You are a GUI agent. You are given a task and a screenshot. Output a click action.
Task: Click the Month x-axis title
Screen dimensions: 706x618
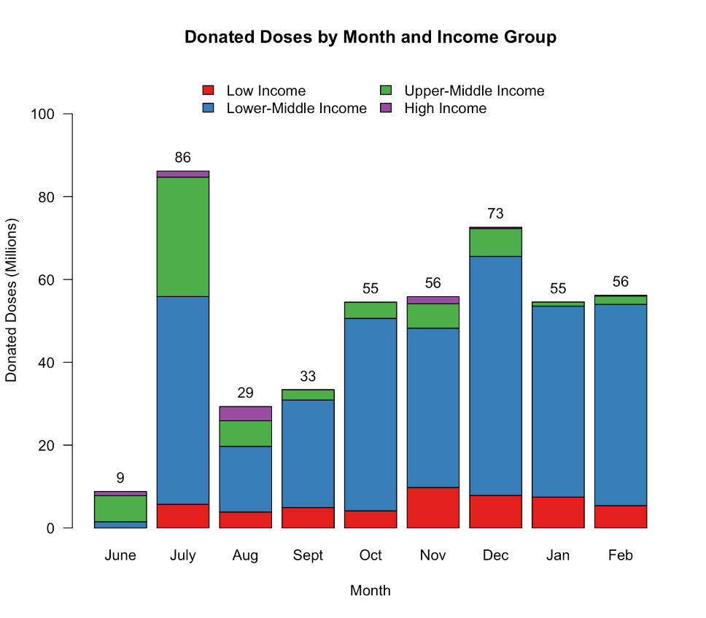tap(371, 591)
